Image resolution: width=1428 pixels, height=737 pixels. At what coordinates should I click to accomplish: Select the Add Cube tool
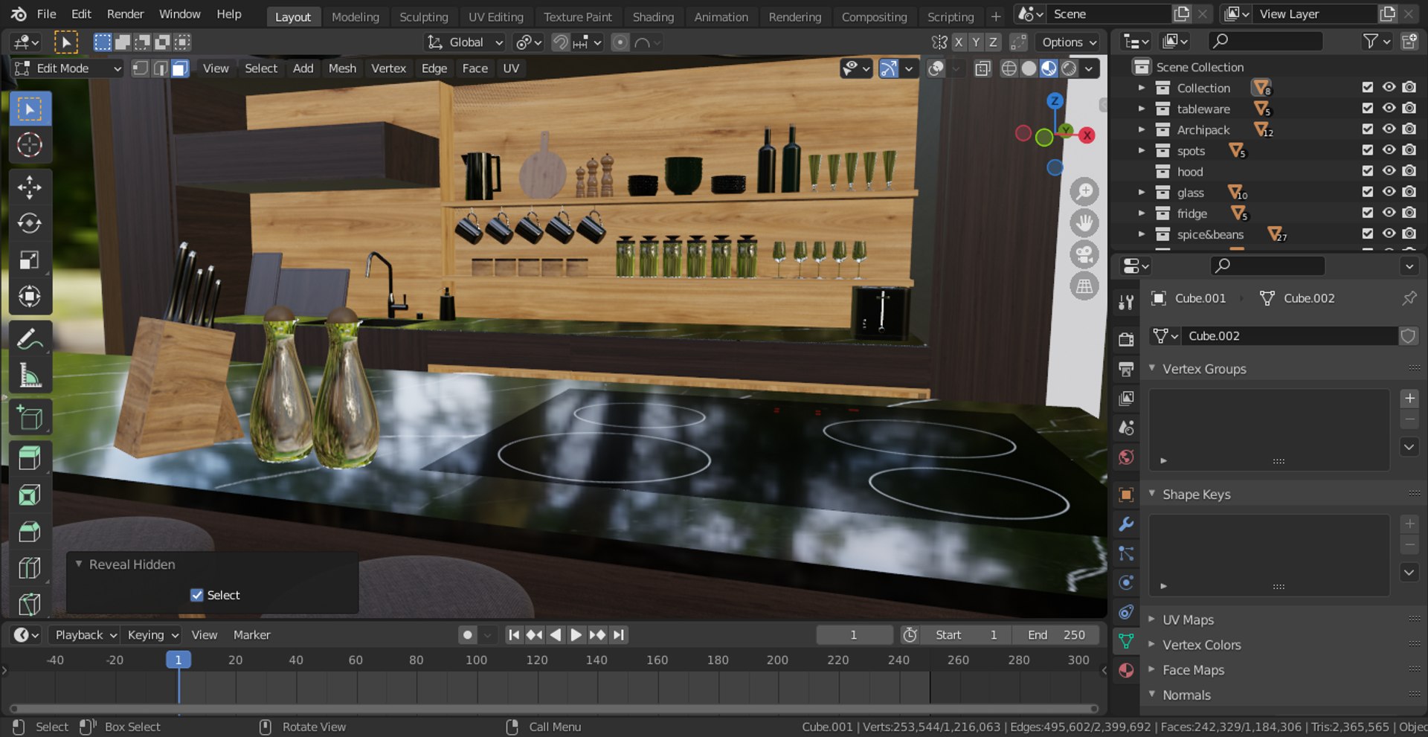(x=30, y=418)
